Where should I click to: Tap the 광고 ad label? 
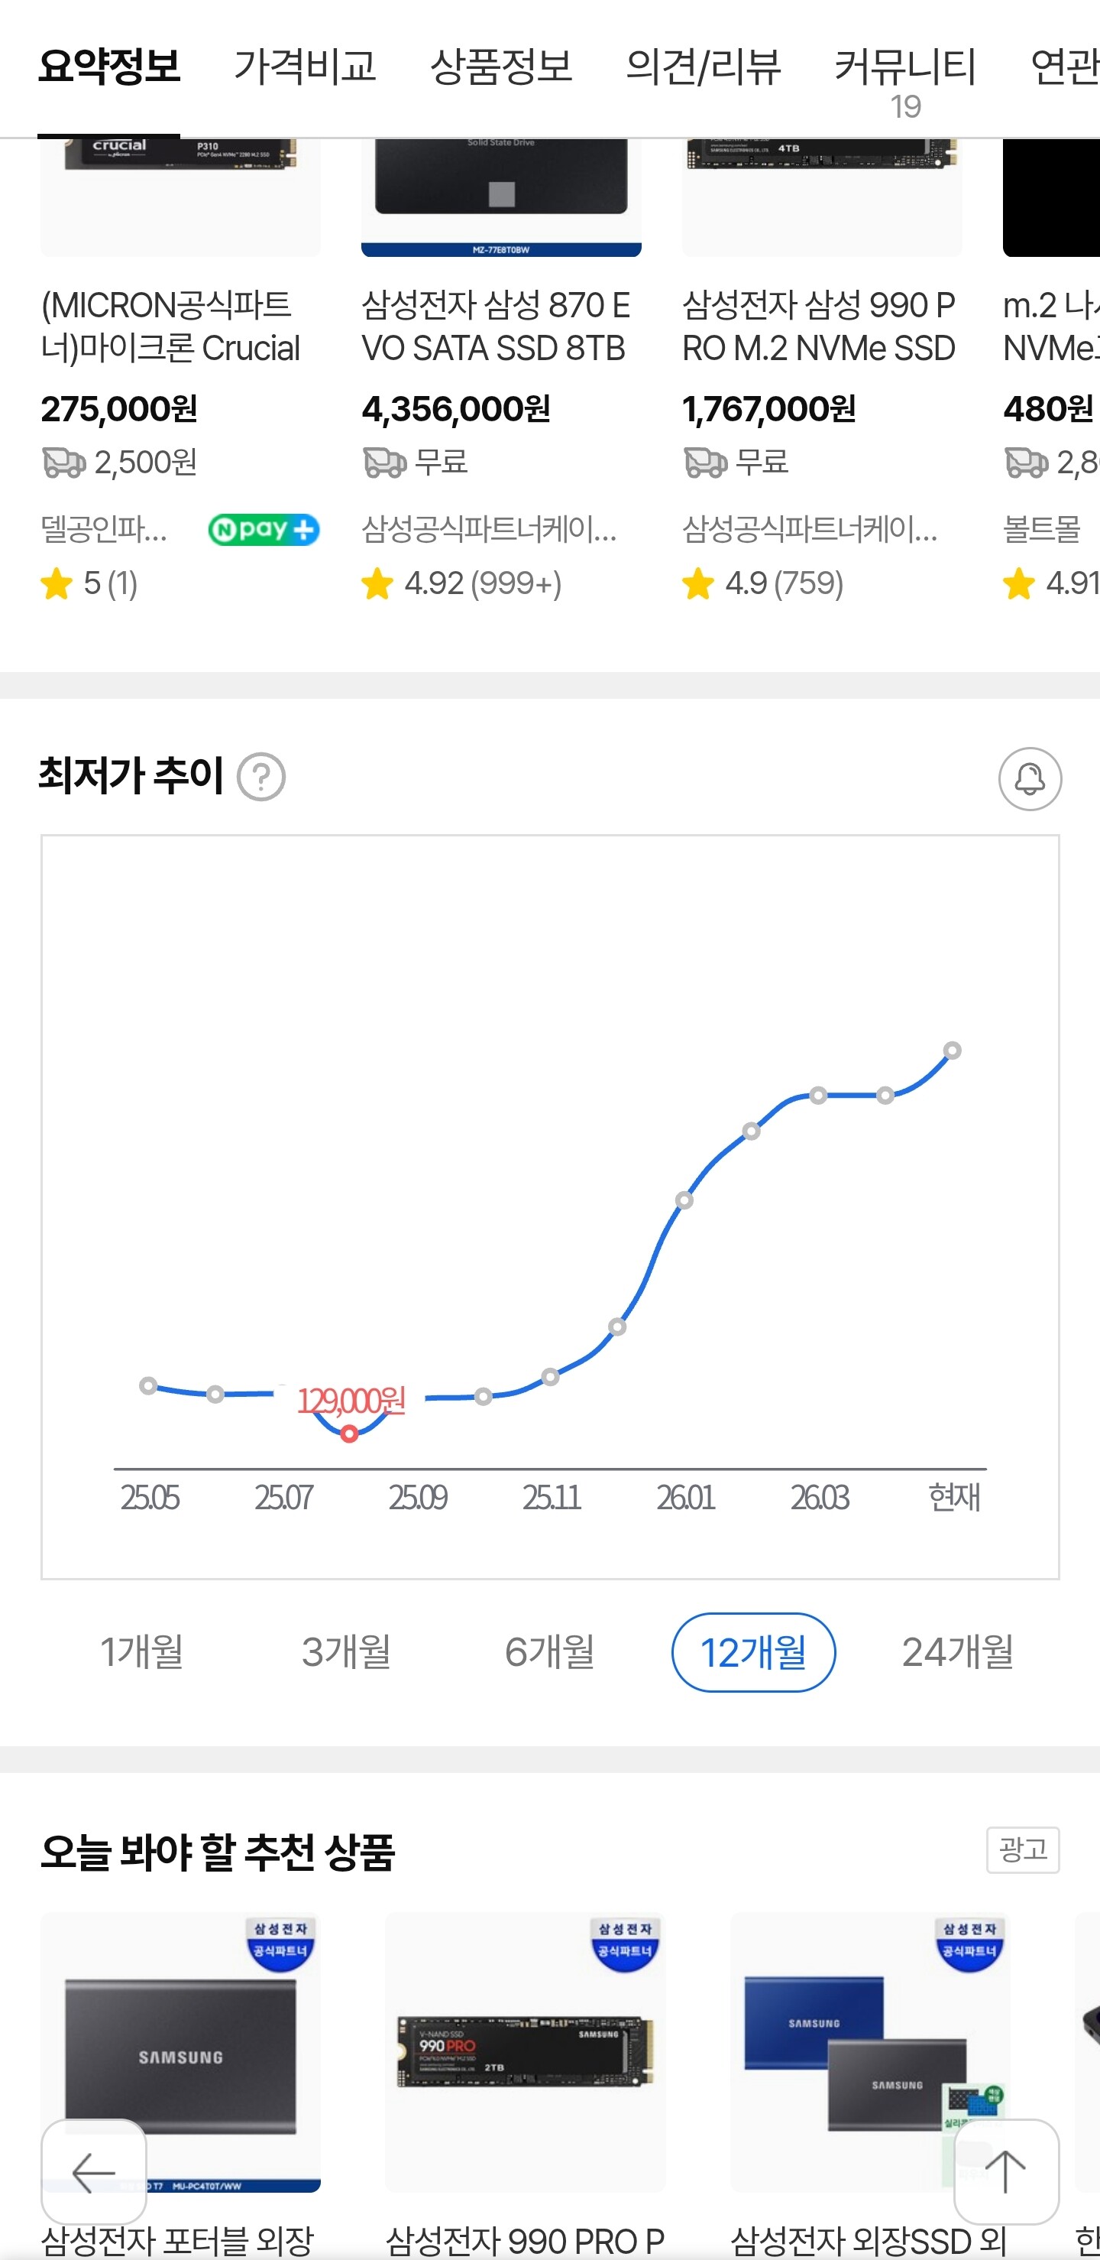click(1022, 1849)
